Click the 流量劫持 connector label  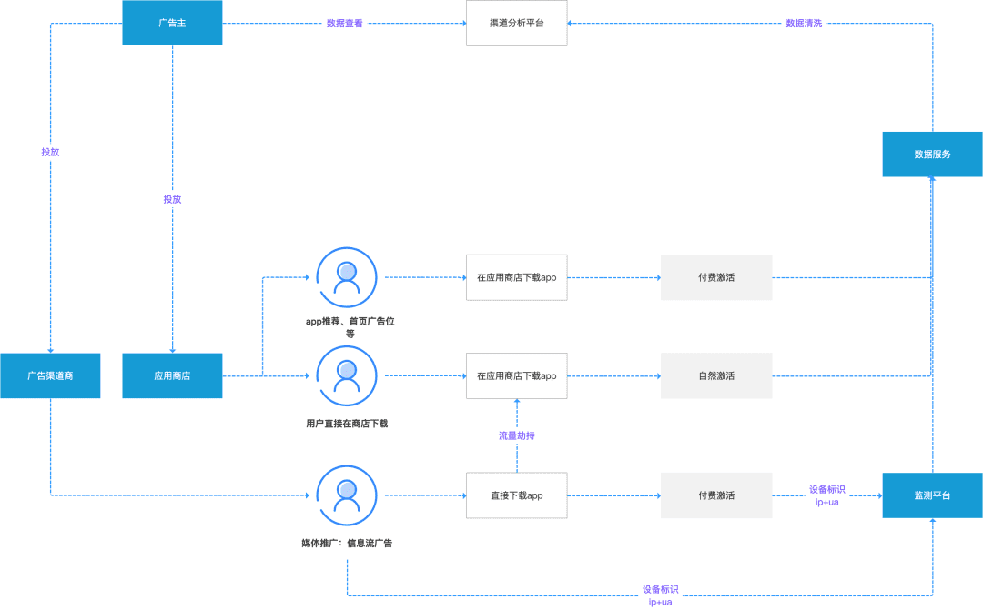coord(517,435)
